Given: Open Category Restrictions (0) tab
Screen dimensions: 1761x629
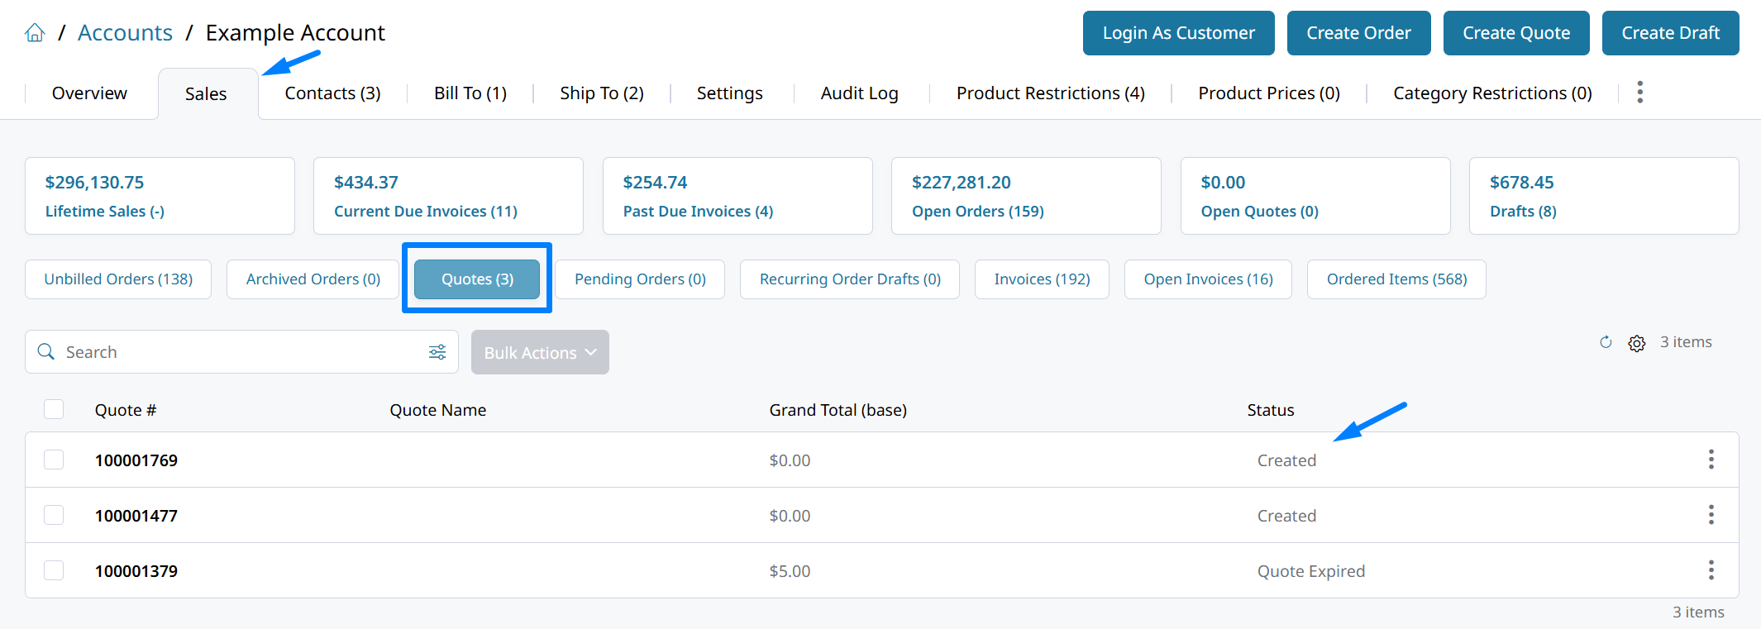Looking at the screenshot, I should [1492, 93].
